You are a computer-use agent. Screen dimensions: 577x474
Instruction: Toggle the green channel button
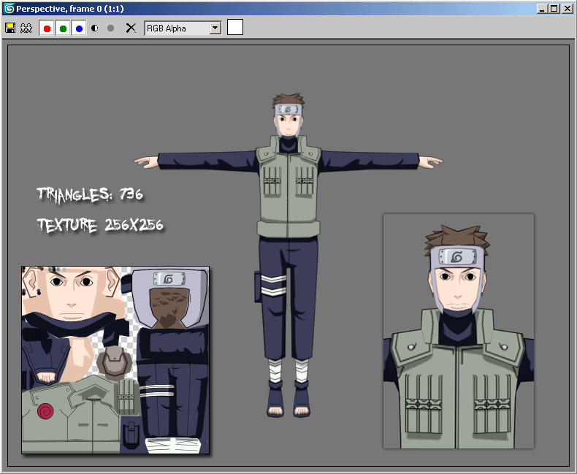coord(63,28)
